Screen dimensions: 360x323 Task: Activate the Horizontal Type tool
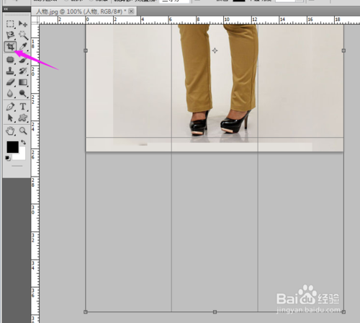pos(23,107)
